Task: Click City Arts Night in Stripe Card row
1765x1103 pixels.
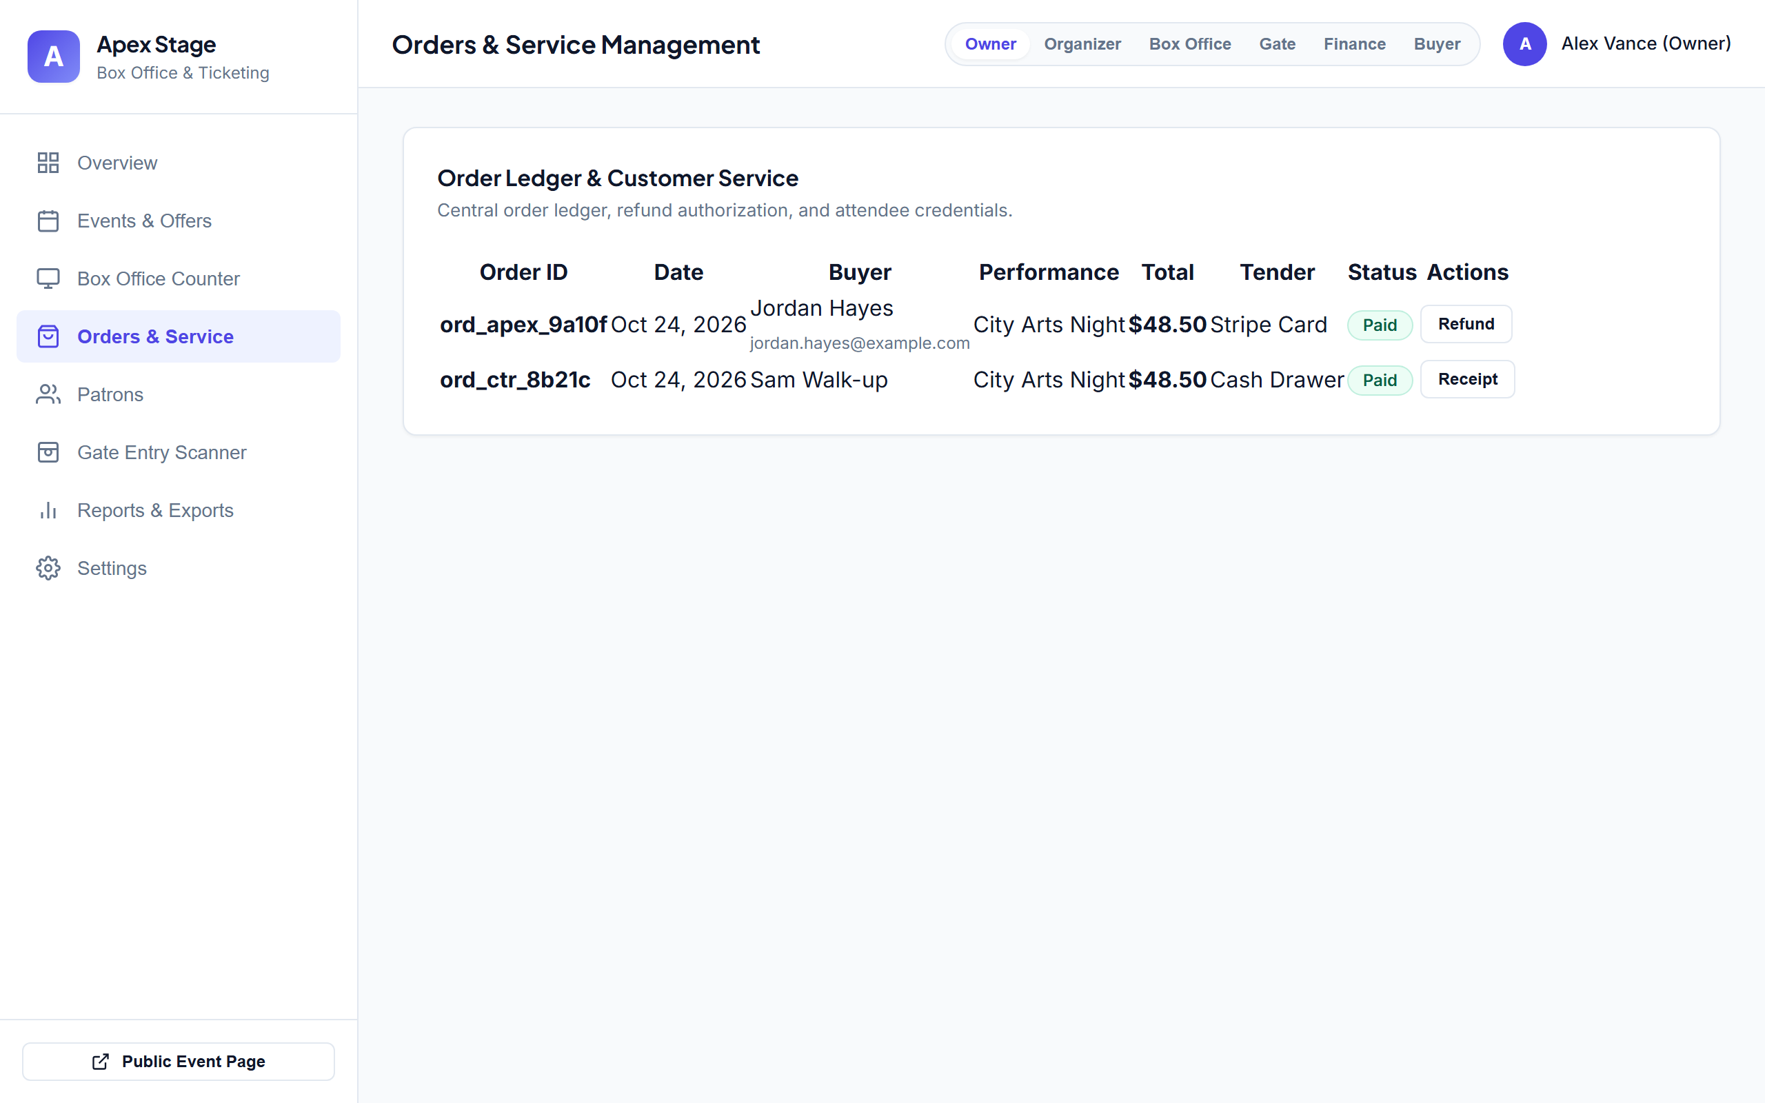Action: point(1049,325)
